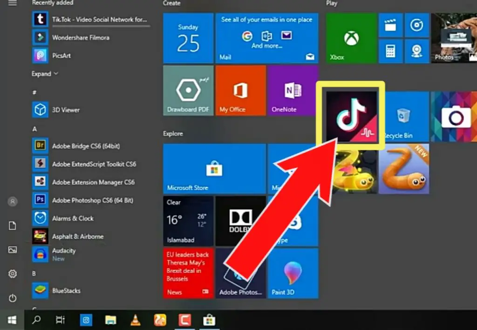Image resolution: width=477 pixels, height=330 pixels.
Task: Jump to letter A section header
Action: (34, 129)
